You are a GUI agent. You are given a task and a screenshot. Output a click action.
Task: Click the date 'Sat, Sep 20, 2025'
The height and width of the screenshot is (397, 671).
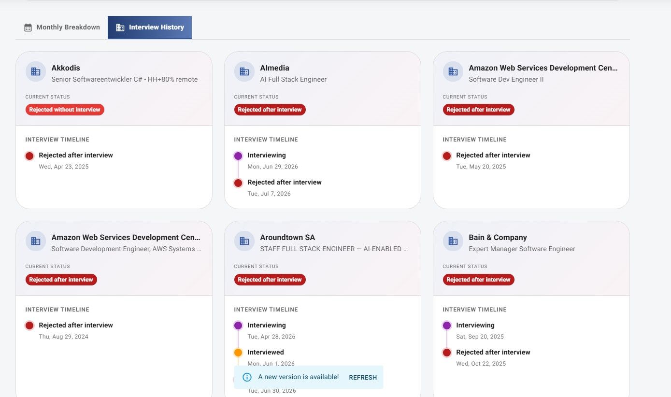(480, 337)
